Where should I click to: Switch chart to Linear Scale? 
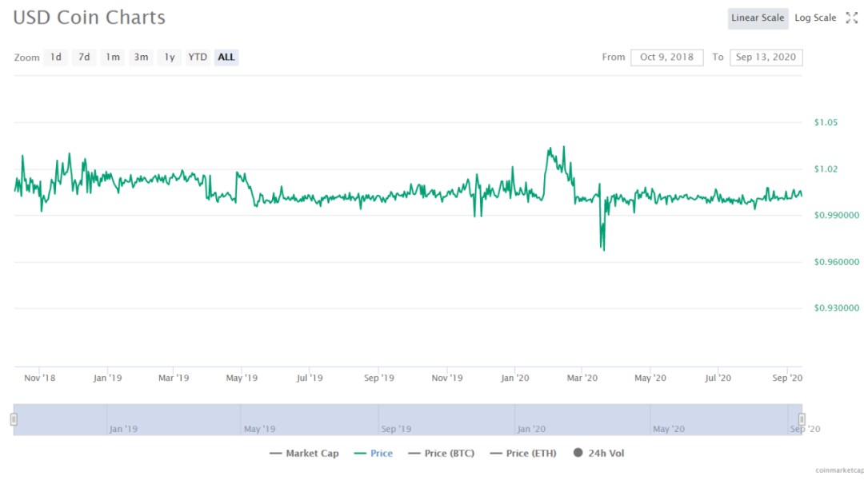pos(758,18)
